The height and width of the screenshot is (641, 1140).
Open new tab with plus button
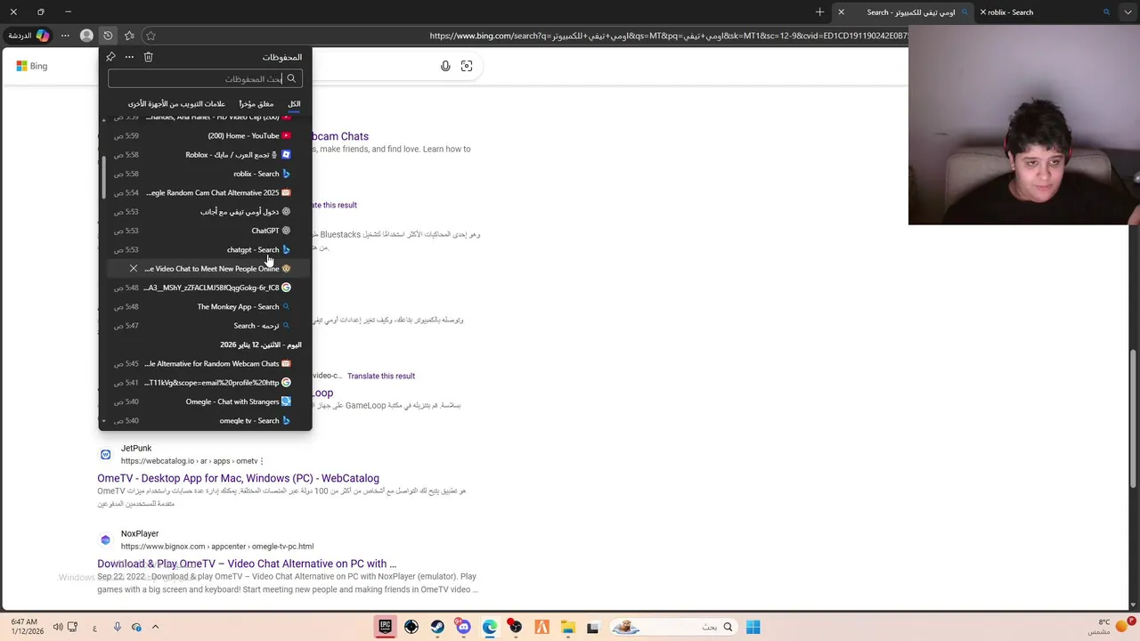(x=819, y=12)
